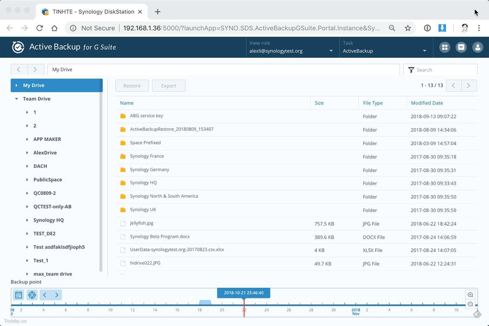Reload the browser page

click(40, 28)
